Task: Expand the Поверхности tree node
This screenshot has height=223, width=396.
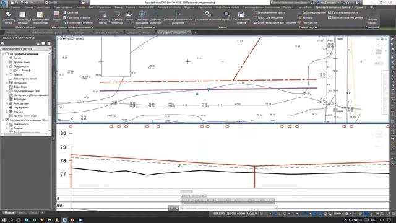Action: pyautogui.click(x=7, y=66)
